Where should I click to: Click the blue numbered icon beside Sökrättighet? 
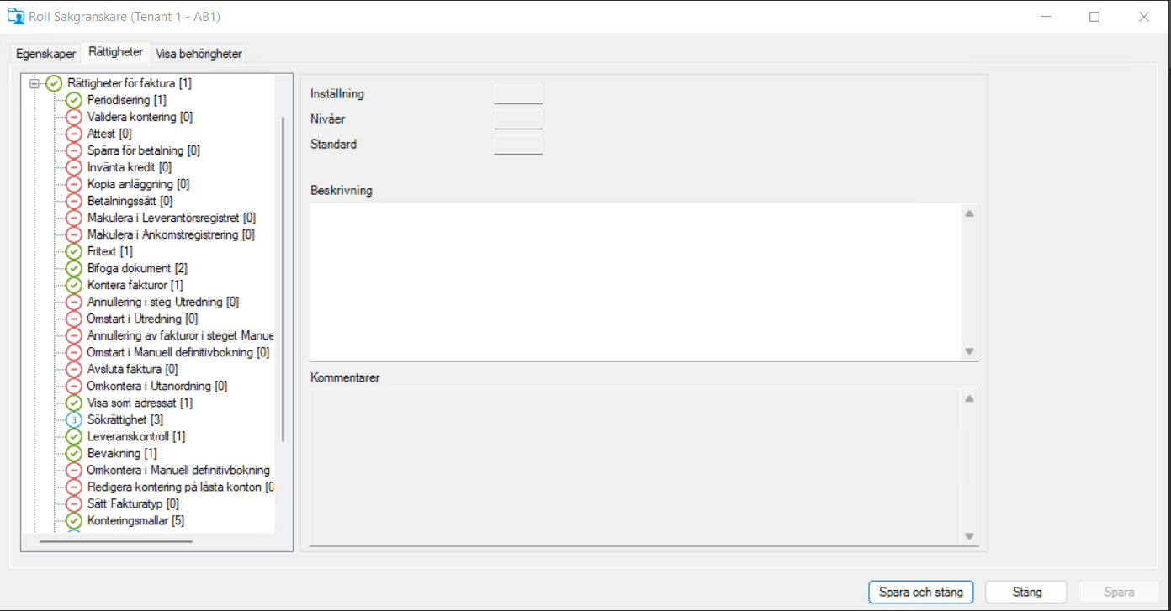coord(74,419)
